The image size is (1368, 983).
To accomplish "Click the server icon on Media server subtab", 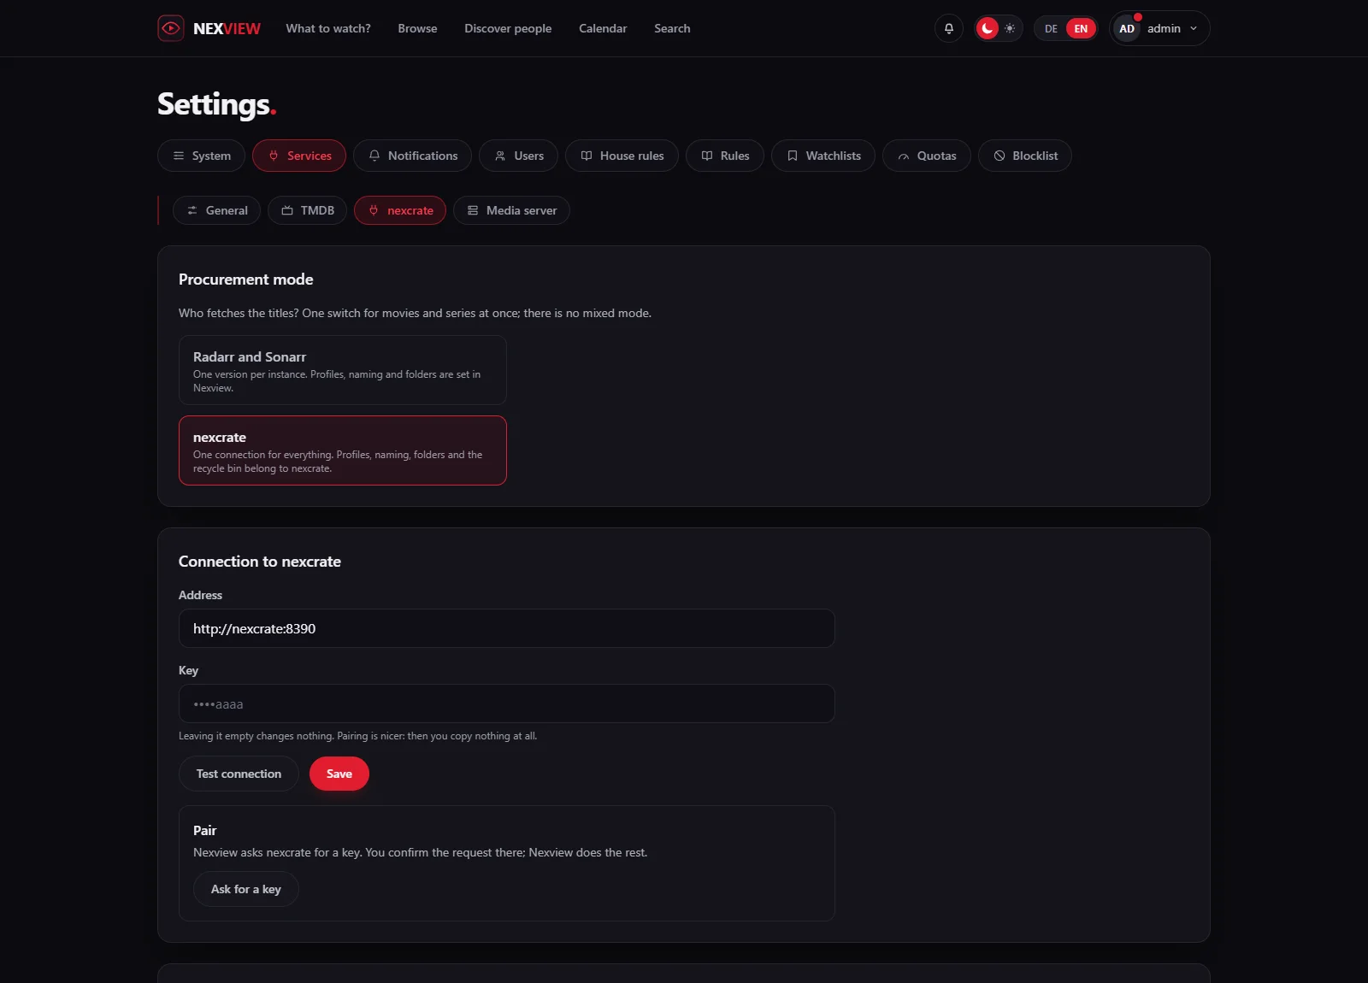I will [x=473, y=210].
